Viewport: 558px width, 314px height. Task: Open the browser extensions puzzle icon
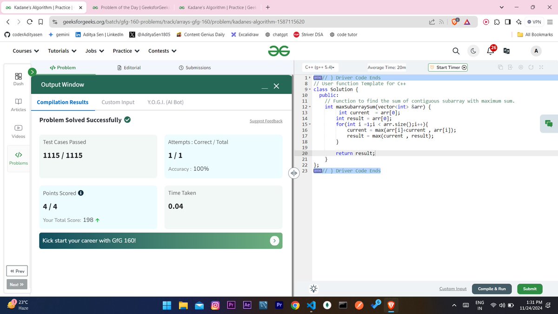pos(497,22)
